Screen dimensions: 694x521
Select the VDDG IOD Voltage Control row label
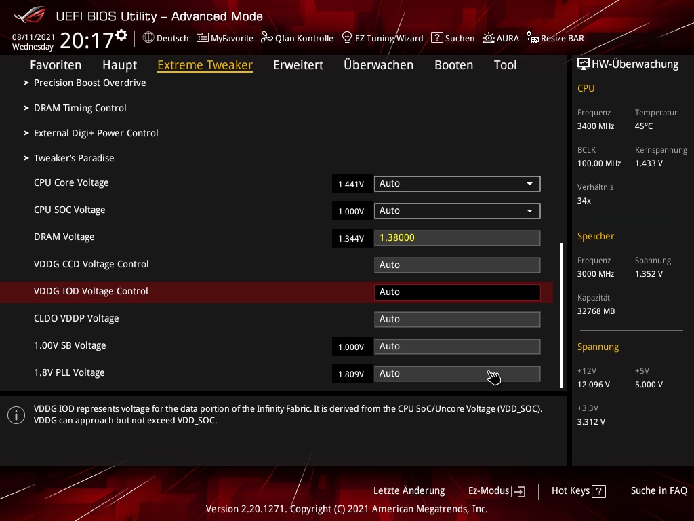point(91,292)
